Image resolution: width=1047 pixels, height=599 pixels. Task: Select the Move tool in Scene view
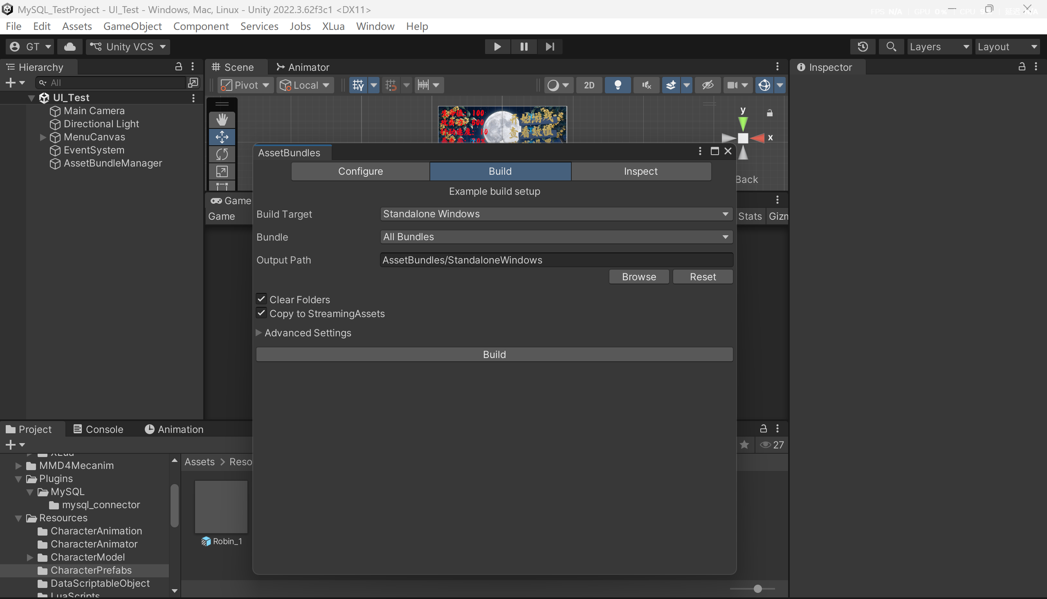222,137
